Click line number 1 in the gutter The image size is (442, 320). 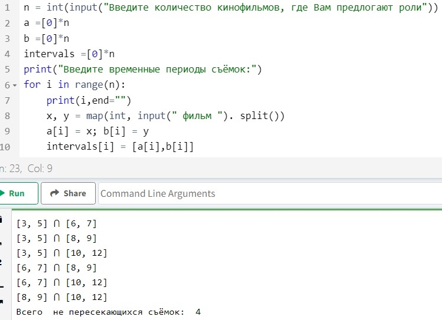pos(7,8)
